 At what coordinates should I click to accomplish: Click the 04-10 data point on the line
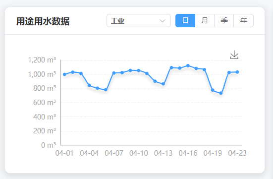(139, 70)
